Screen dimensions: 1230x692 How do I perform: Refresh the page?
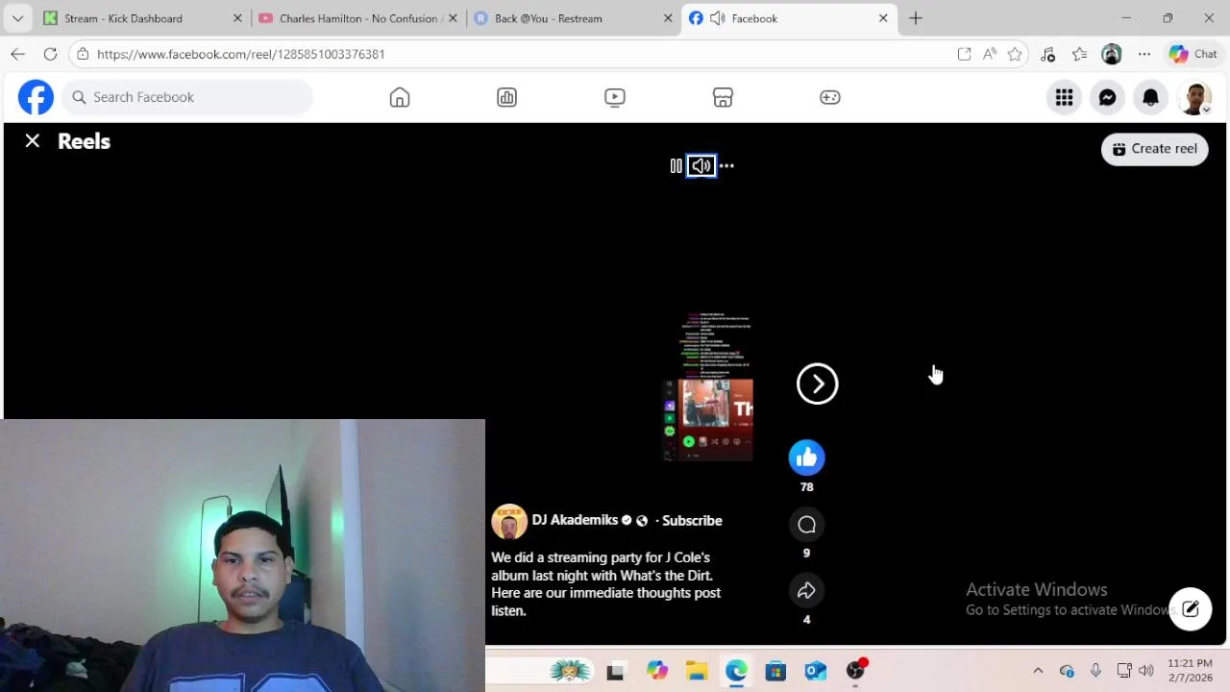click(x=51, y=54)
